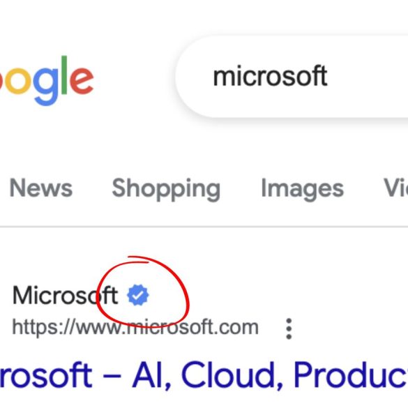This screenshot has height=408, width=408.
Task: Filter results to News
Action: pos(41,188)
